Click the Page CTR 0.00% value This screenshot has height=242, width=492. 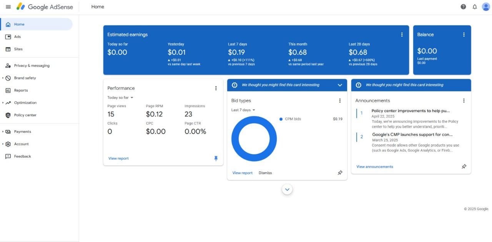click(195, 131)
